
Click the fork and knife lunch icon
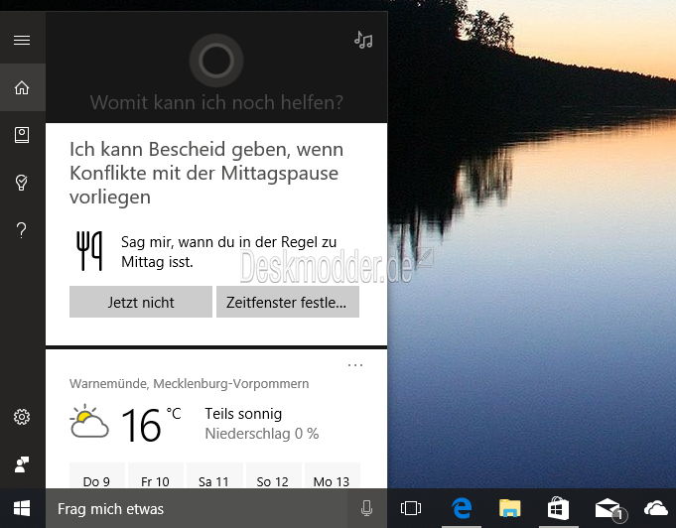coord(89,251)
